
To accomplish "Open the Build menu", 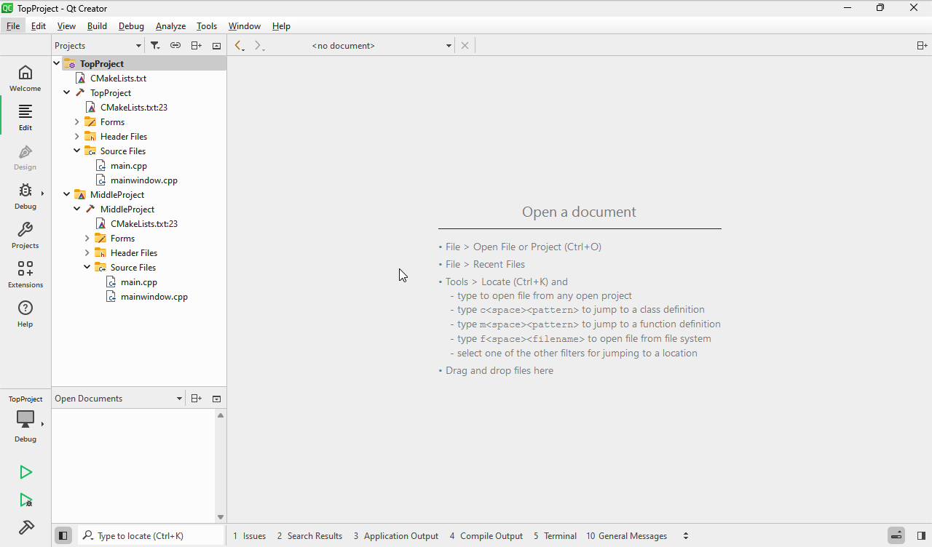I will (97, 26).
